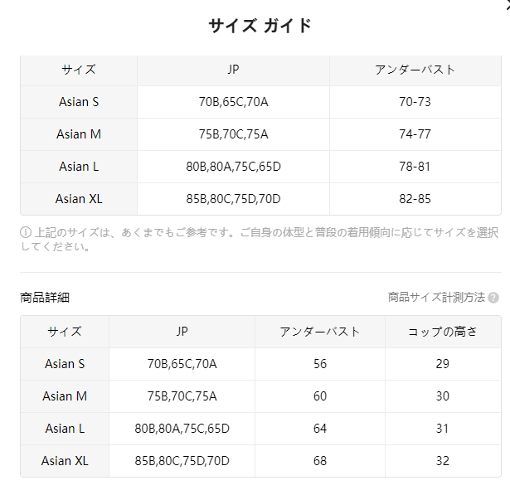Click the cup height value 31

pos(443,429)
